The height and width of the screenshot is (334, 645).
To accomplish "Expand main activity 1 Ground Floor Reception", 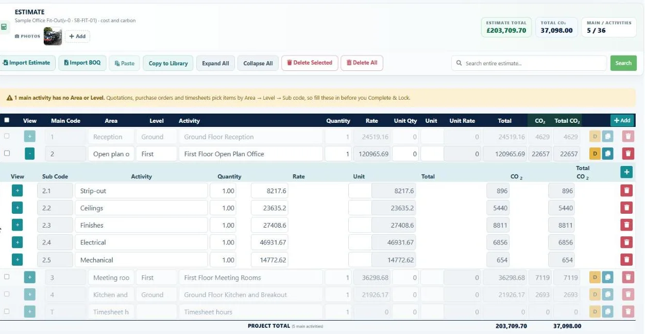I will pos(29,137).
